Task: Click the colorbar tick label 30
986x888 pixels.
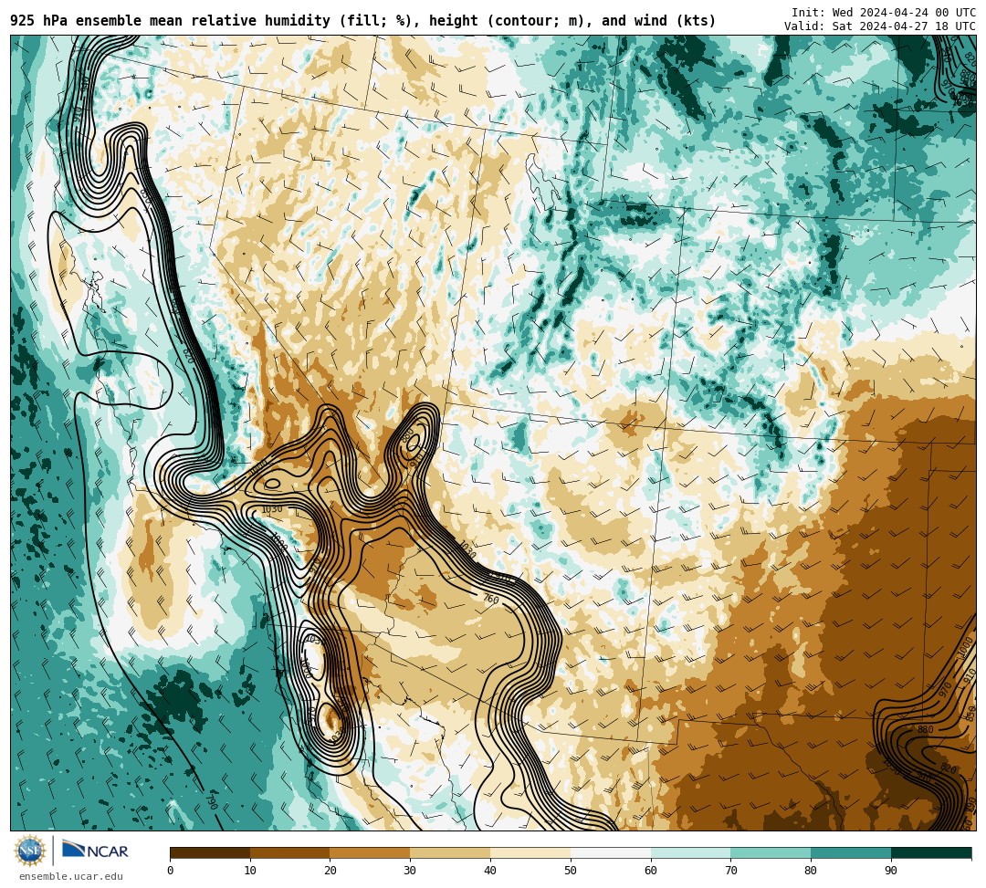Action: click(410, 871)
